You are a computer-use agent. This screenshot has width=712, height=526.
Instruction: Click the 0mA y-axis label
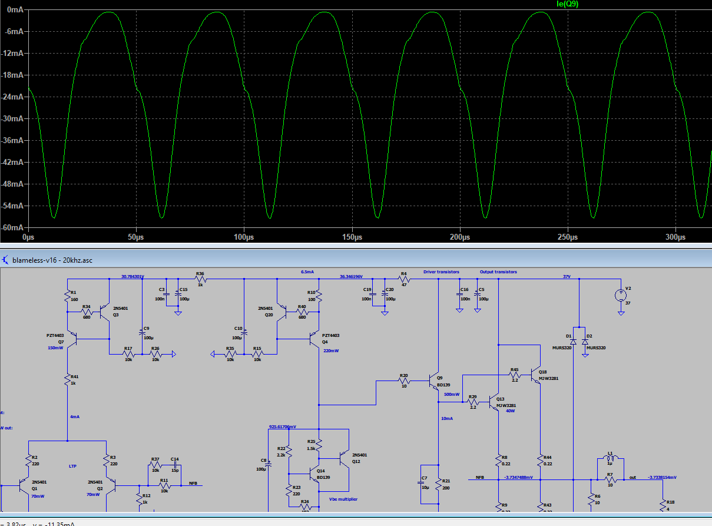(14, 9)
